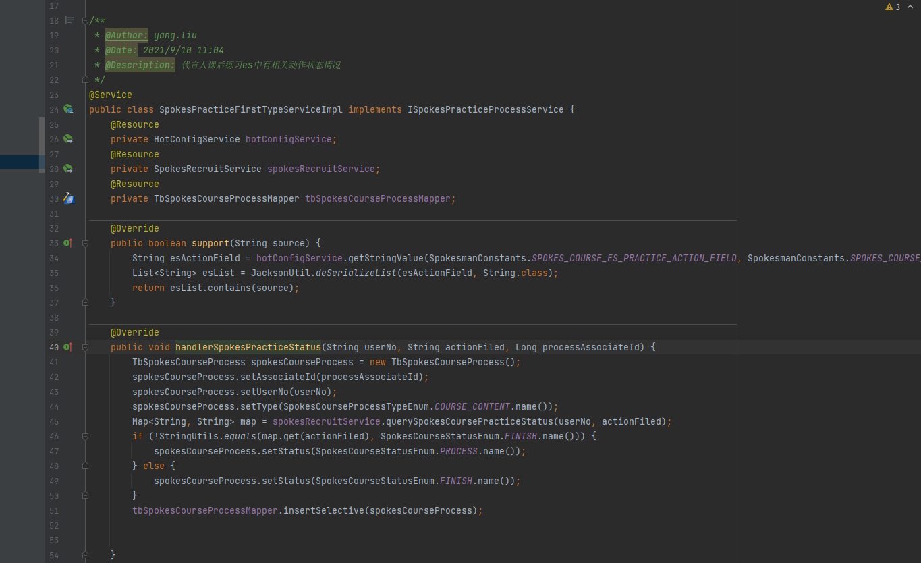Click the support method name
This screenshot has width=921, height=563.
(211, 243)
